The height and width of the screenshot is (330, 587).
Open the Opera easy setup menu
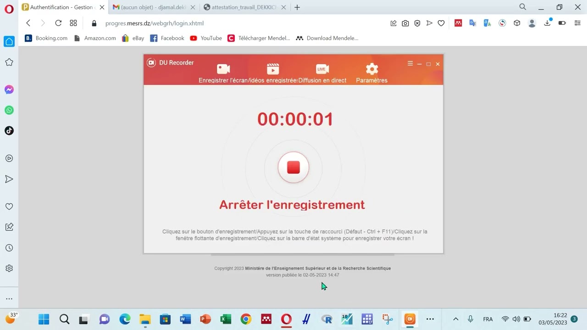click(x=577, y=23)
